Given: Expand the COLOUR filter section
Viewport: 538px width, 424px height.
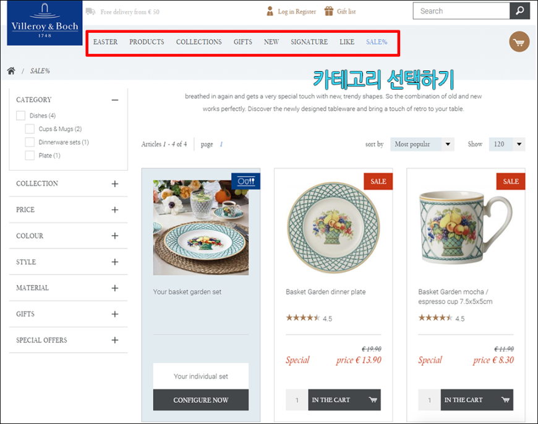Looking at the screenshot, I should pyautogui.click(x=115, y=236).
